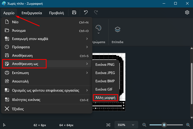Open Paint settings gear
This screenshot has height=129, width=193.
(x=187, y=12)
